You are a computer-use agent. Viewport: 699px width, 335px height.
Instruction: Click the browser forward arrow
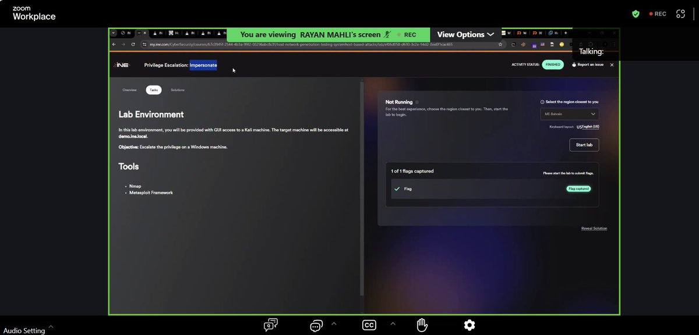(123, 44)
